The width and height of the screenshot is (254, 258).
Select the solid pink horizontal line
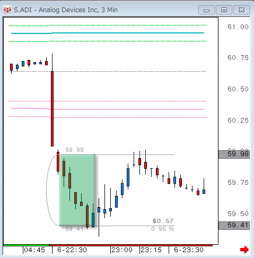(108, 109)
